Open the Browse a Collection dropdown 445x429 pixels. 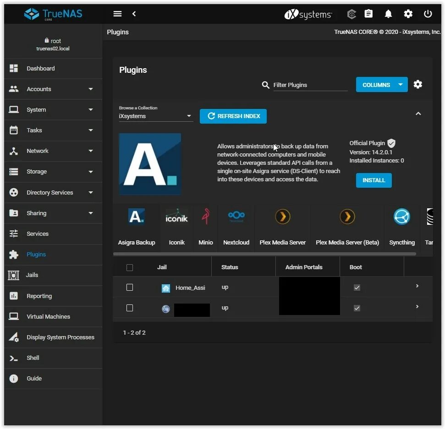click(x=156, y=116)
